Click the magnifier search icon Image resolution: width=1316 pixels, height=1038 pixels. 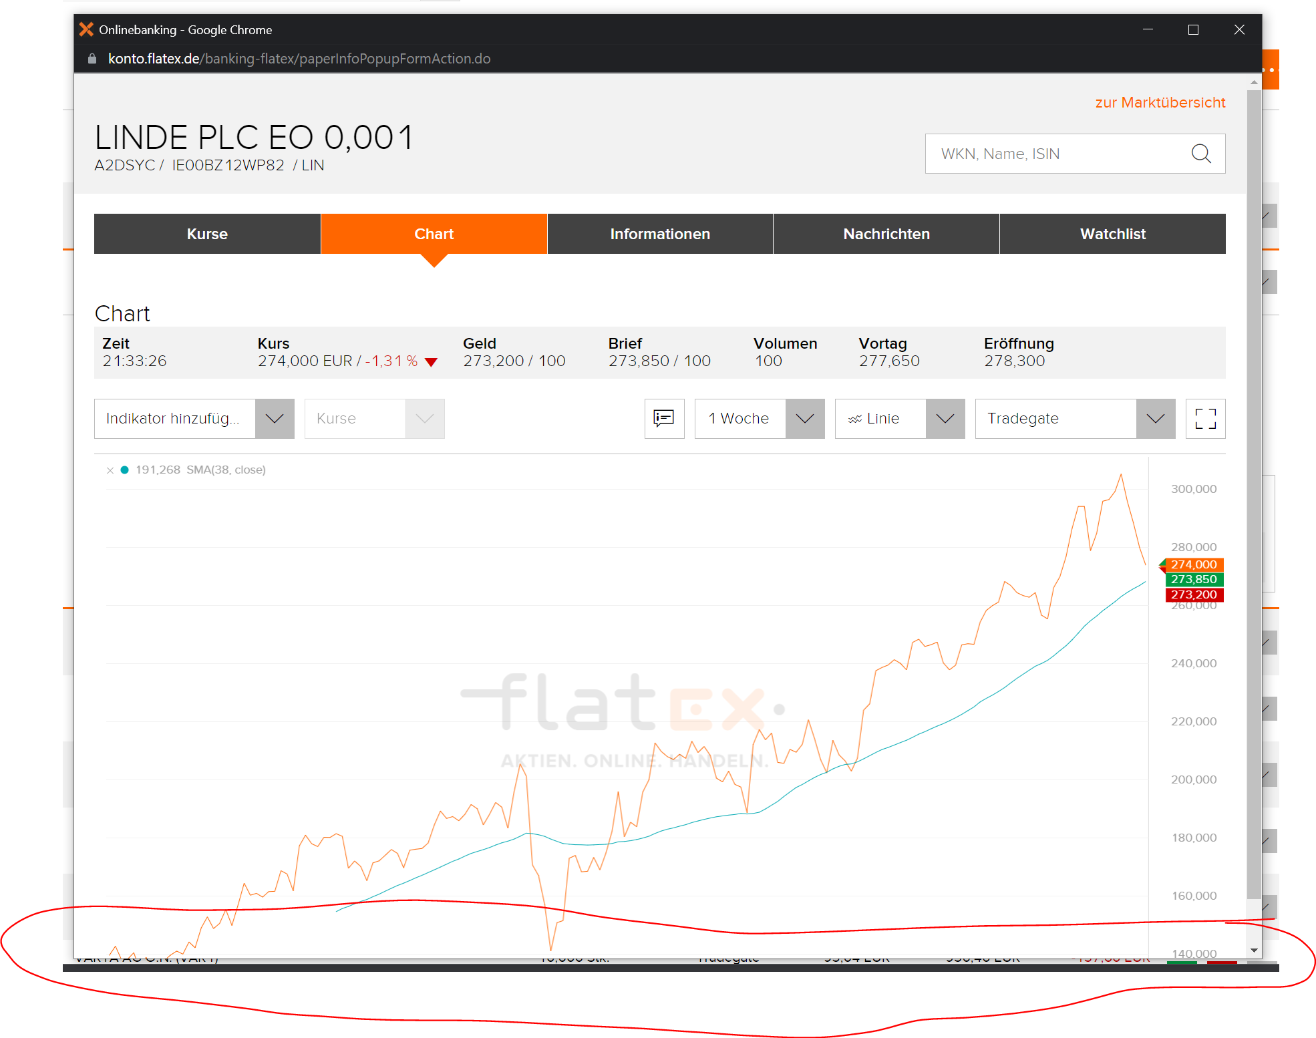point(1201,154)
